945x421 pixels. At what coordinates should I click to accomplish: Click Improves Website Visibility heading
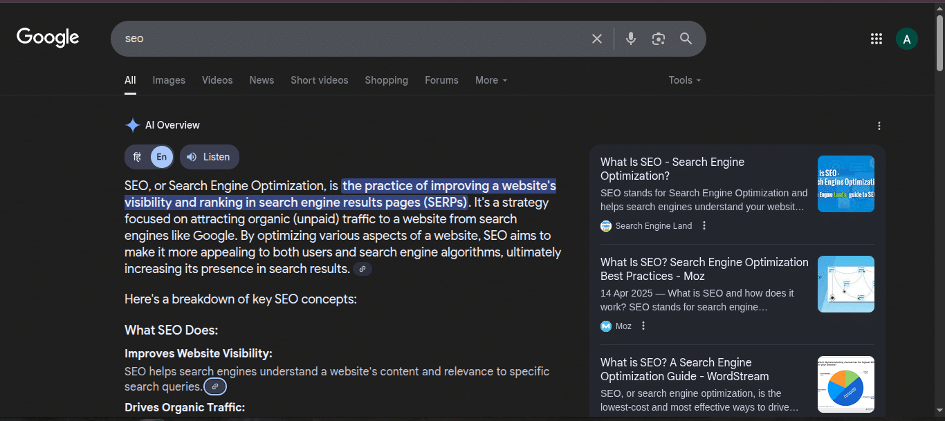[x=199, y=353]
